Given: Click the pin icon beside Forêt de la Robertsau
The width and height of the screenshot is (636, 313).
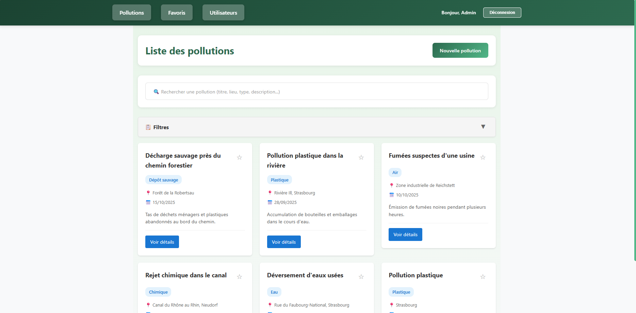Looking at the screenshot, I should tap(148, 193).
